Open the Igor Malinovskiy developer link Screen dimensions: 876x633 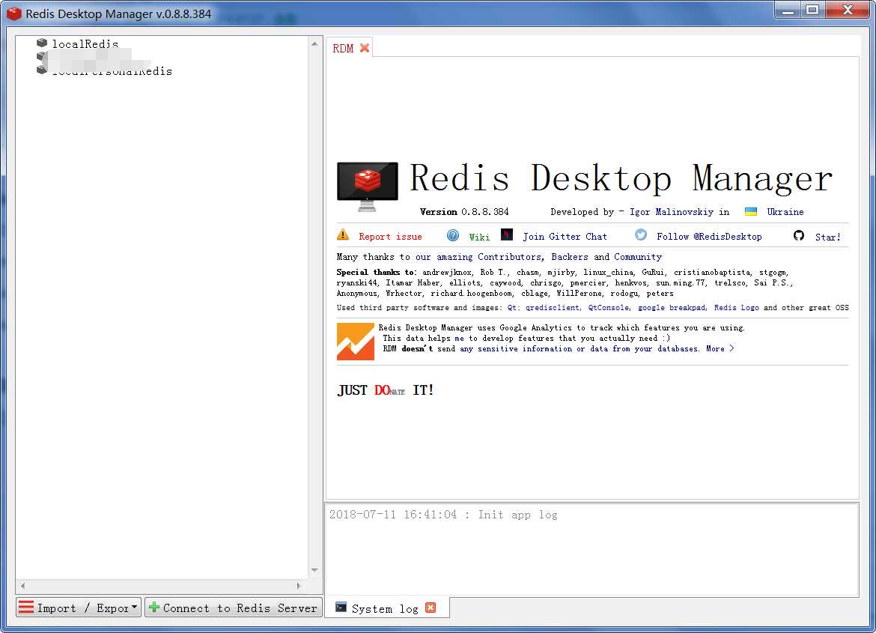click(671, 212)
